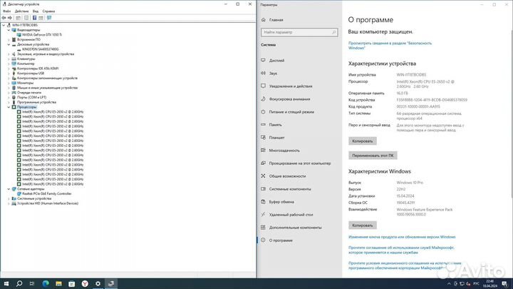Expand the Клавиатуры category
Screen dimensions: 513x289
(9, 59)
